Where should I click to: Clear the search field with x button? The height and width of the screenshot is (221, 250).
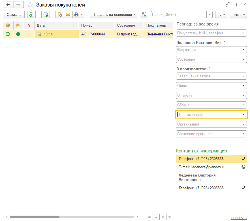click(210, 15)
